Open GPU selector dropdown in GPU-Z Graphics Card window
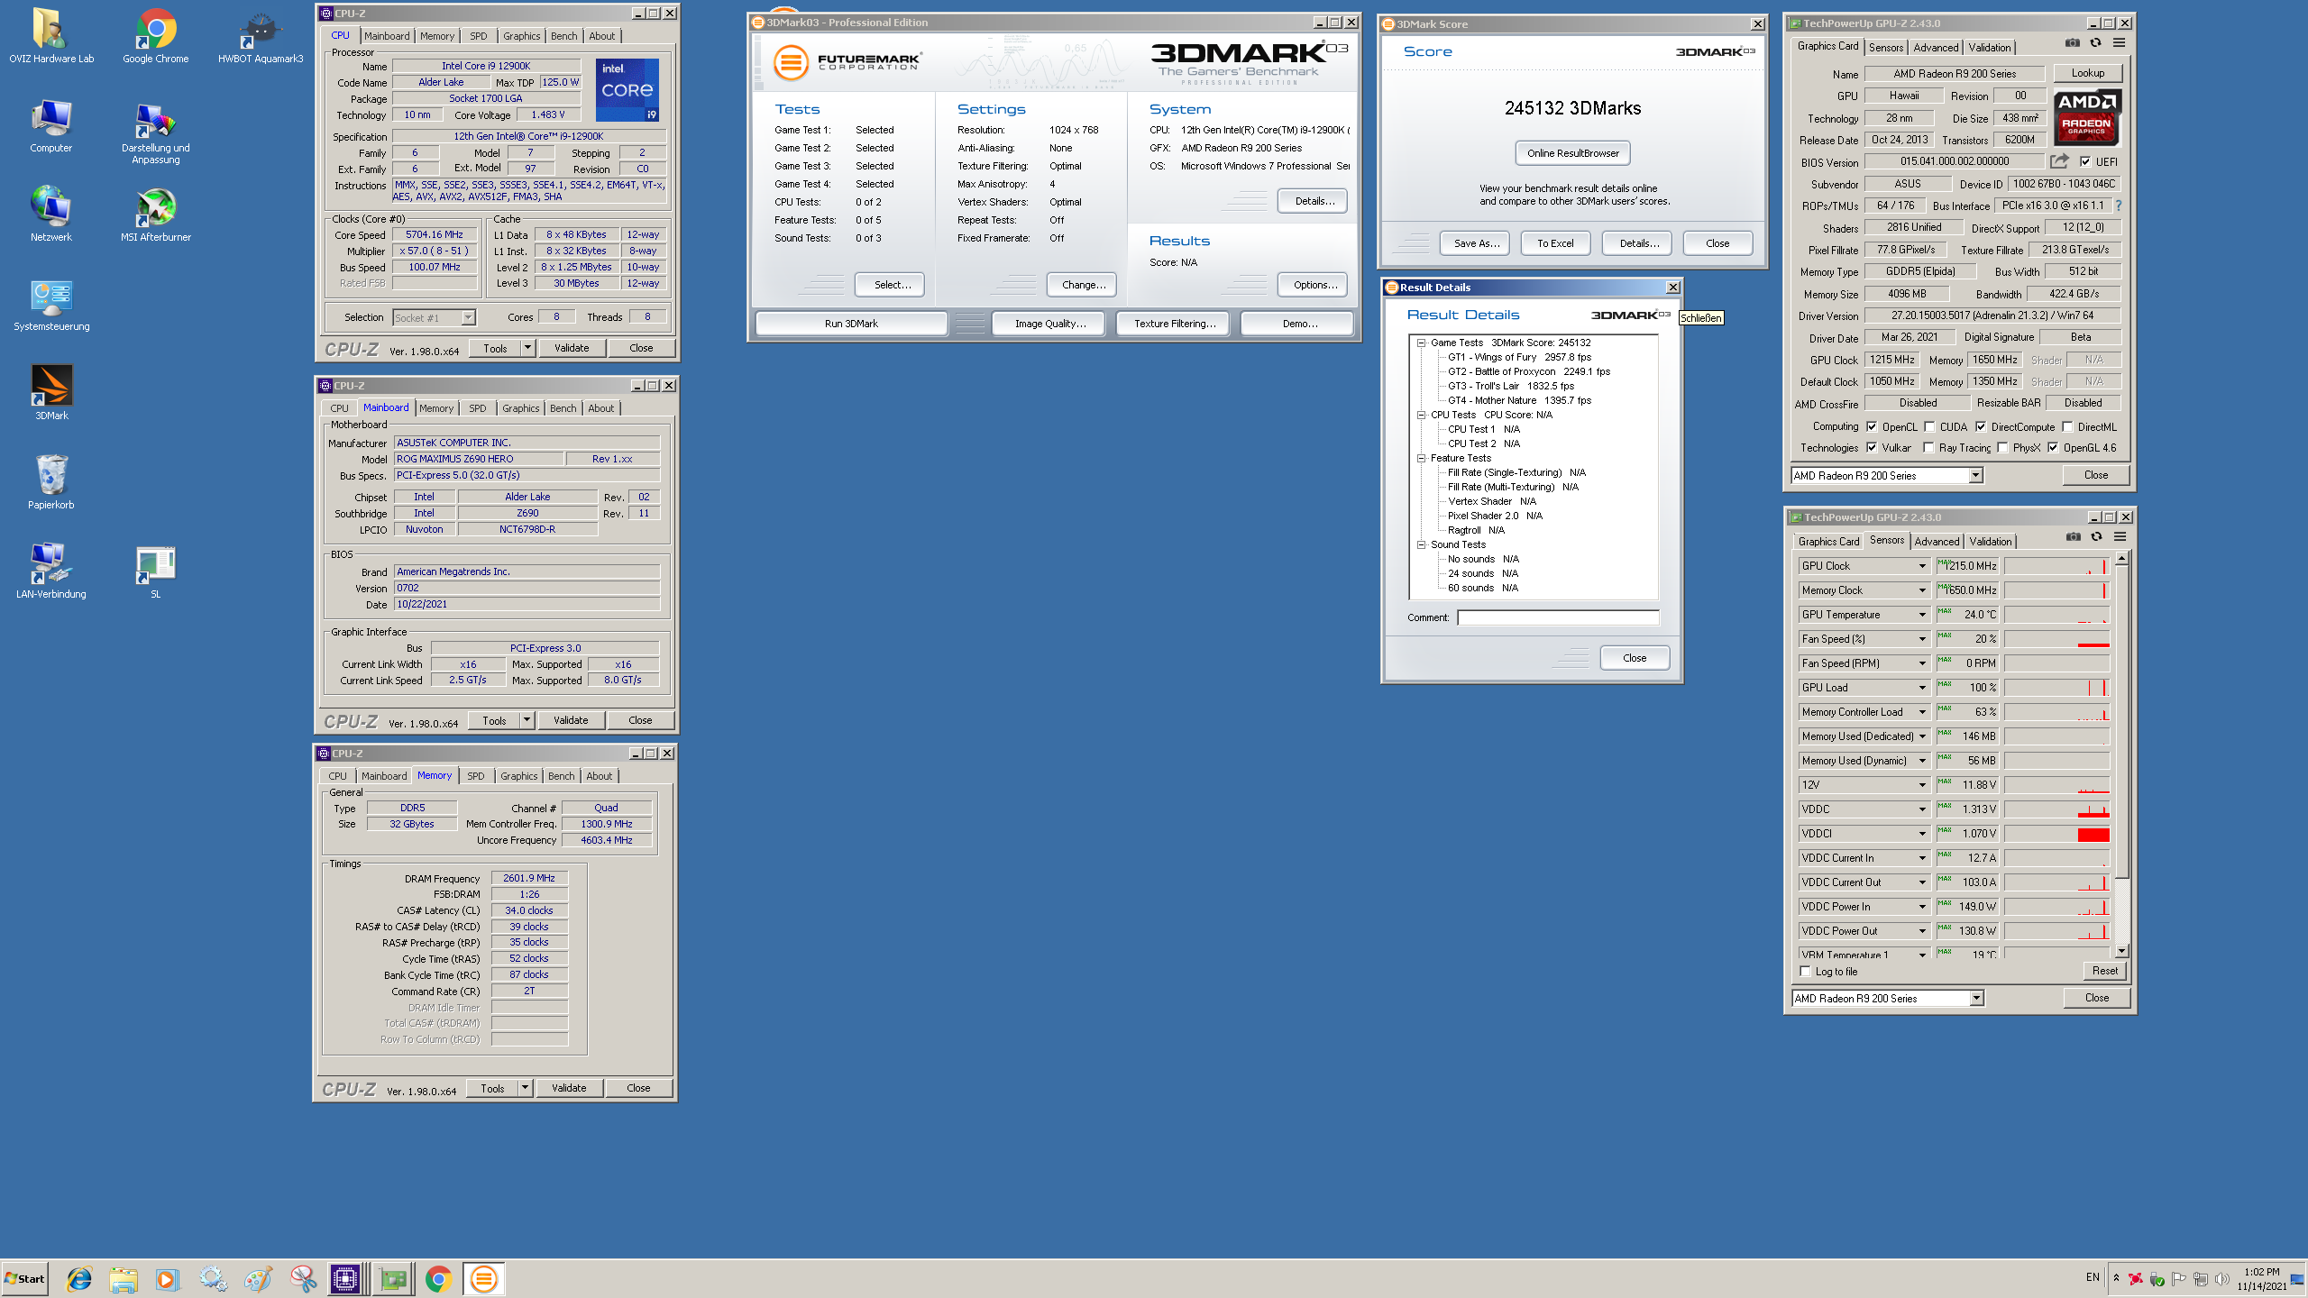Screen dimensions: 2308x1298 coord(1975,476)
